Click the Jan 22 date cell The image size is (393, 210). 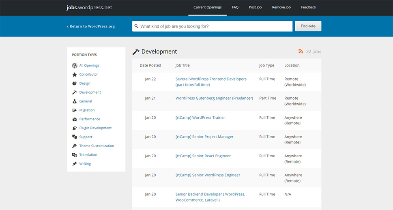(x=150, y=79)
